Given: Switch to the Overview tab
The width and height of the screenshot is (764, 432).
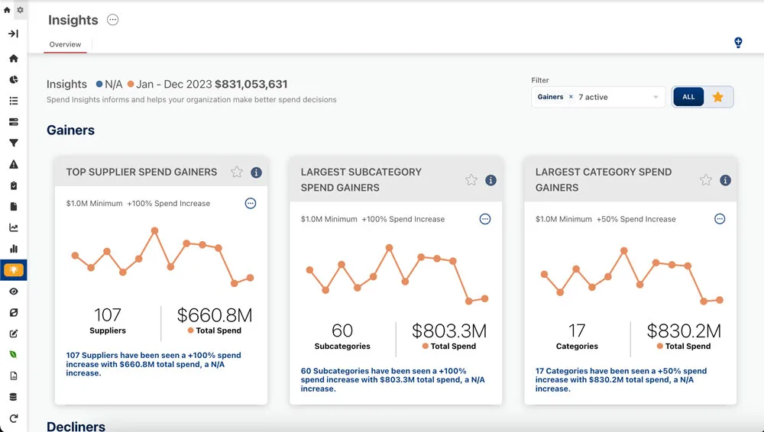Looking at the screenshot, I should pyautogui.click(x=65, y=44).
